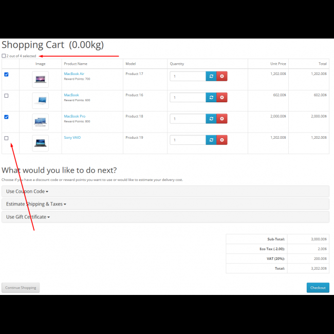Click the update quantity icon for MacBook Air
334x334 pixels.
211,76
